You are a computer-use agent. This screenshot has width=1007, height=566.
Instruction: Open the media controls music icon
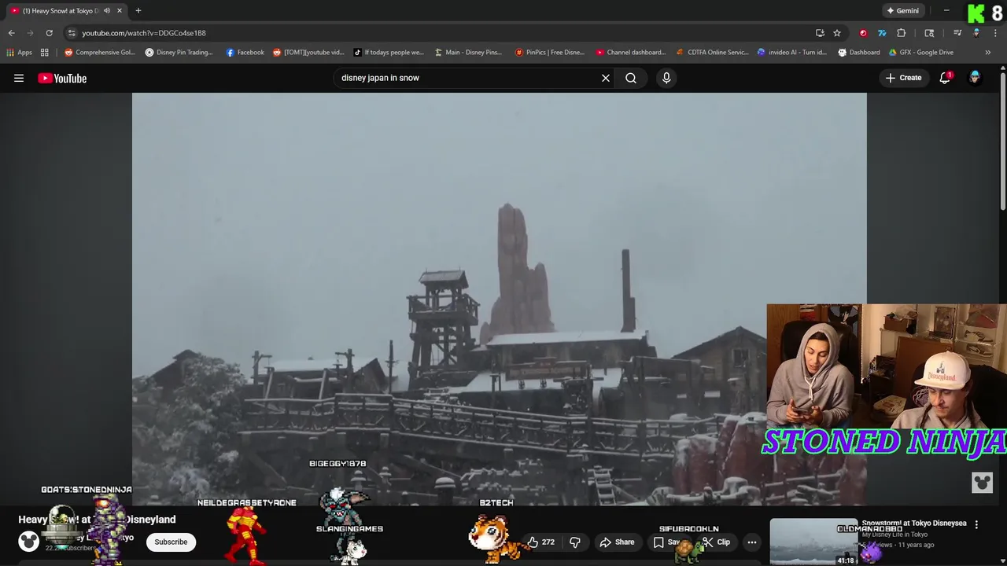(x=957, y=33)
